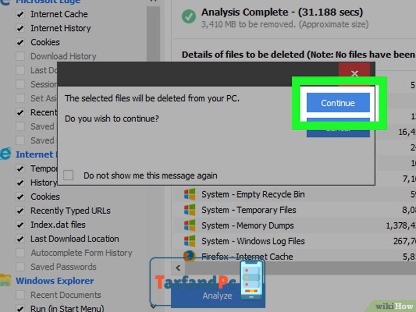
Task: Close the confirmation dialog via red X
Action: [x=355, y=74]
